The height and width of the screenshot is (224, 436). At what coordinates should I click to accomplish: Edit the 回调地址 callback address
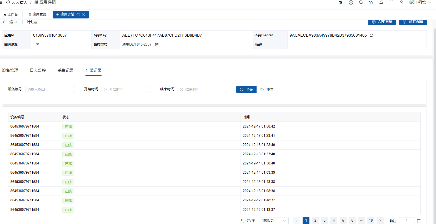point(38,45)
